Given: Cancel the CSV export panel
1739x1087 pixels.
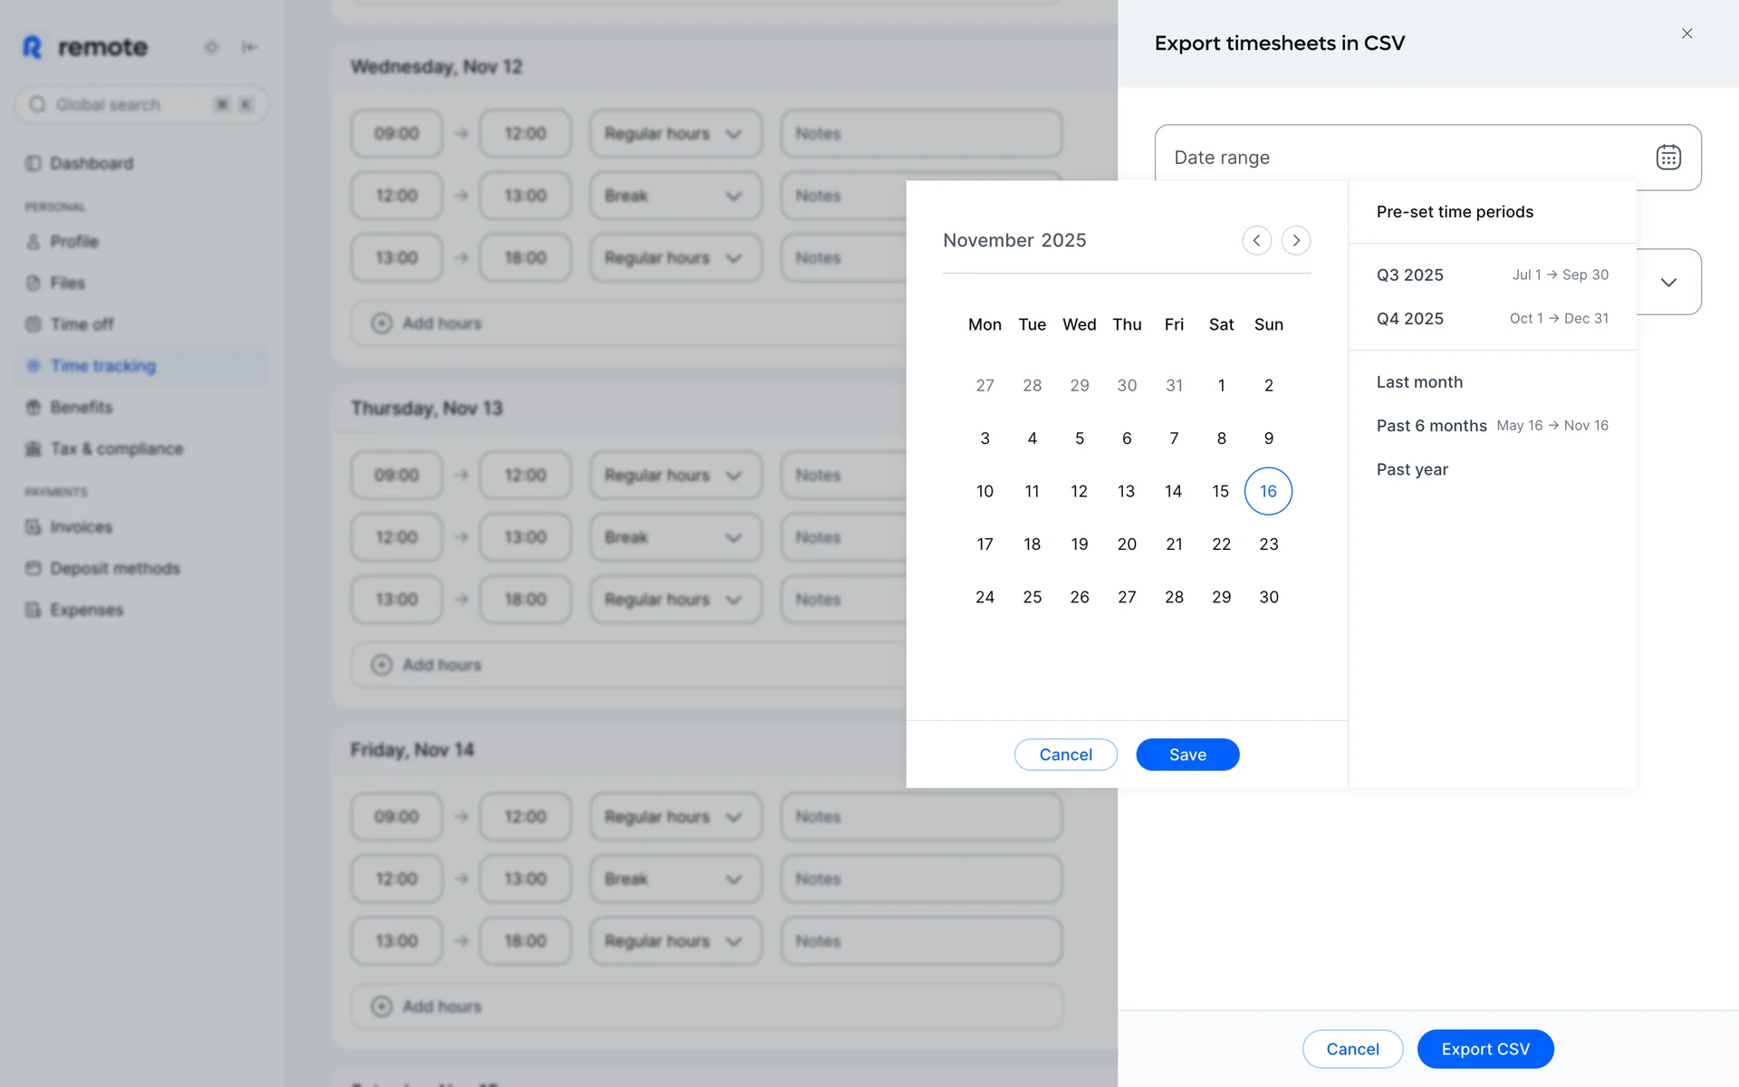Looking at the screenshot, I should pyautogui.click(x=1352, y=1049).
